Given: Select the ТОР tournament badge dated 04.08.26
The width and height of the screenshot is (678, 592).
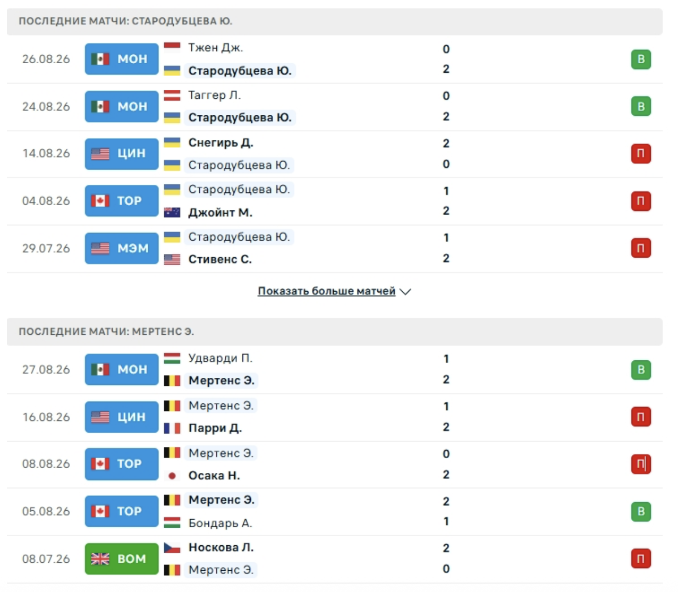Looking at the screenshot, I should click(x=122, y=201).
